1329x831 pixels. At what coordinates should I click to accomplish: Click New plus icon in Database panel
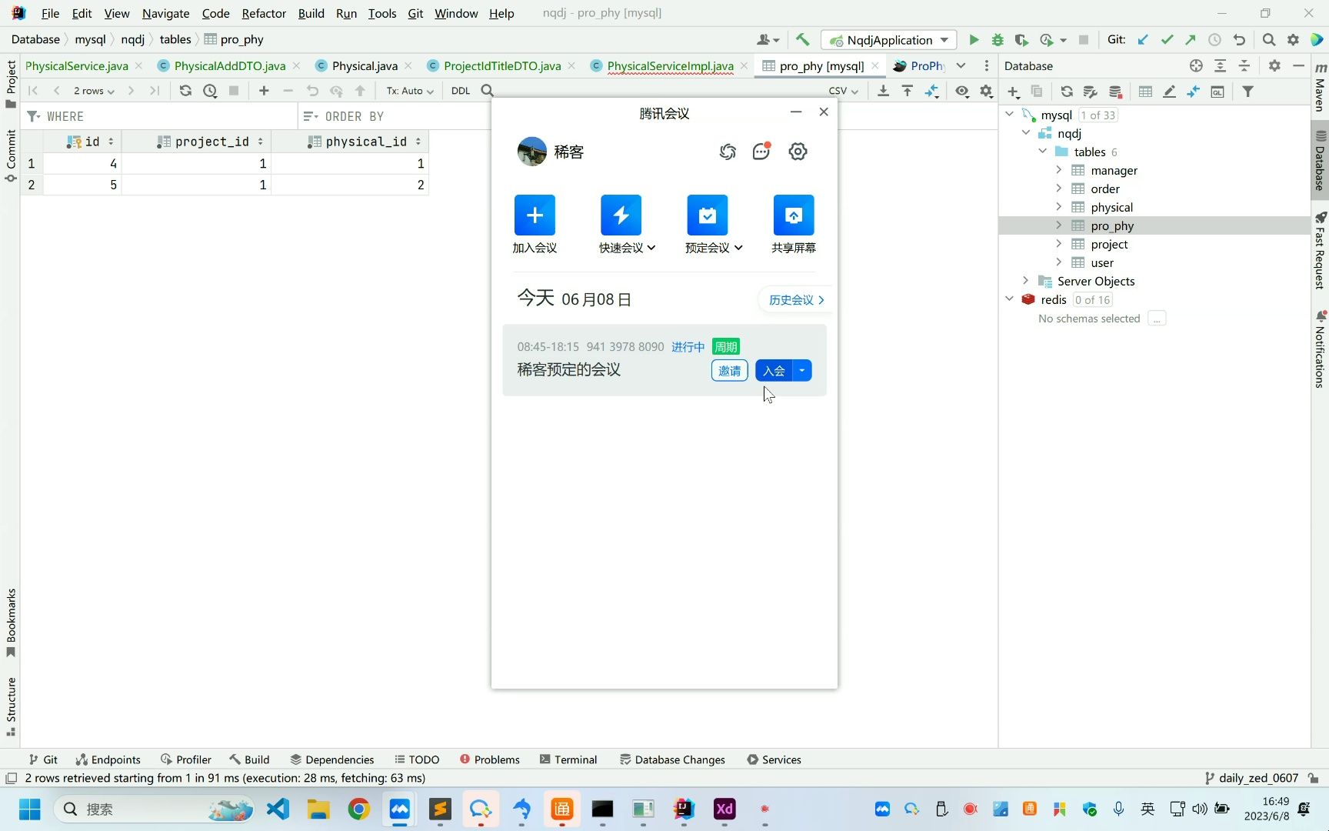point(1013,92)
